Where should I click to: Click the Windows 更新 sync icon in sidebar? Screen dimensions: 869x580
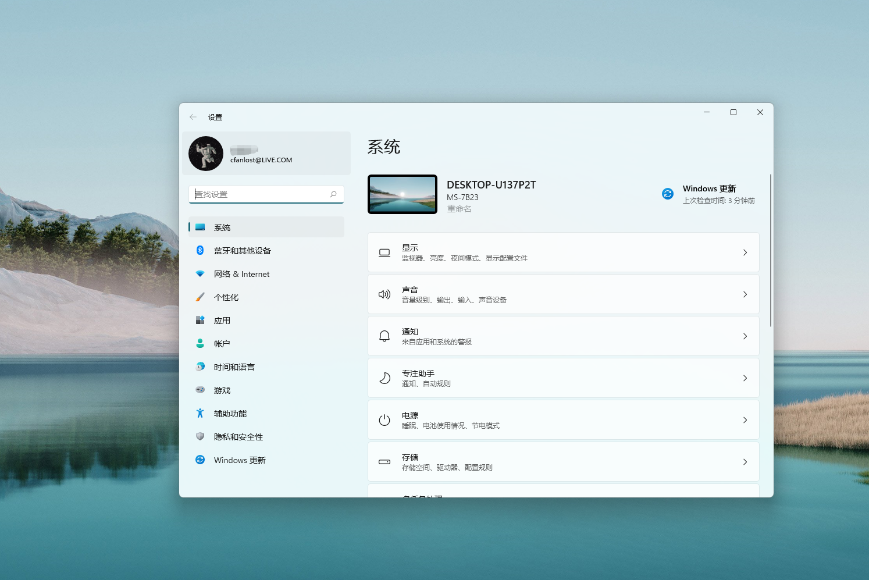(x=200, y=460)
